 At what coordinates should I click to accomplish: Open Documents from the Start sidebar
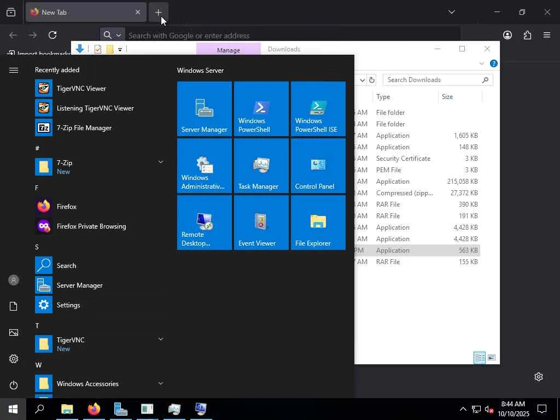pos(14,306)
